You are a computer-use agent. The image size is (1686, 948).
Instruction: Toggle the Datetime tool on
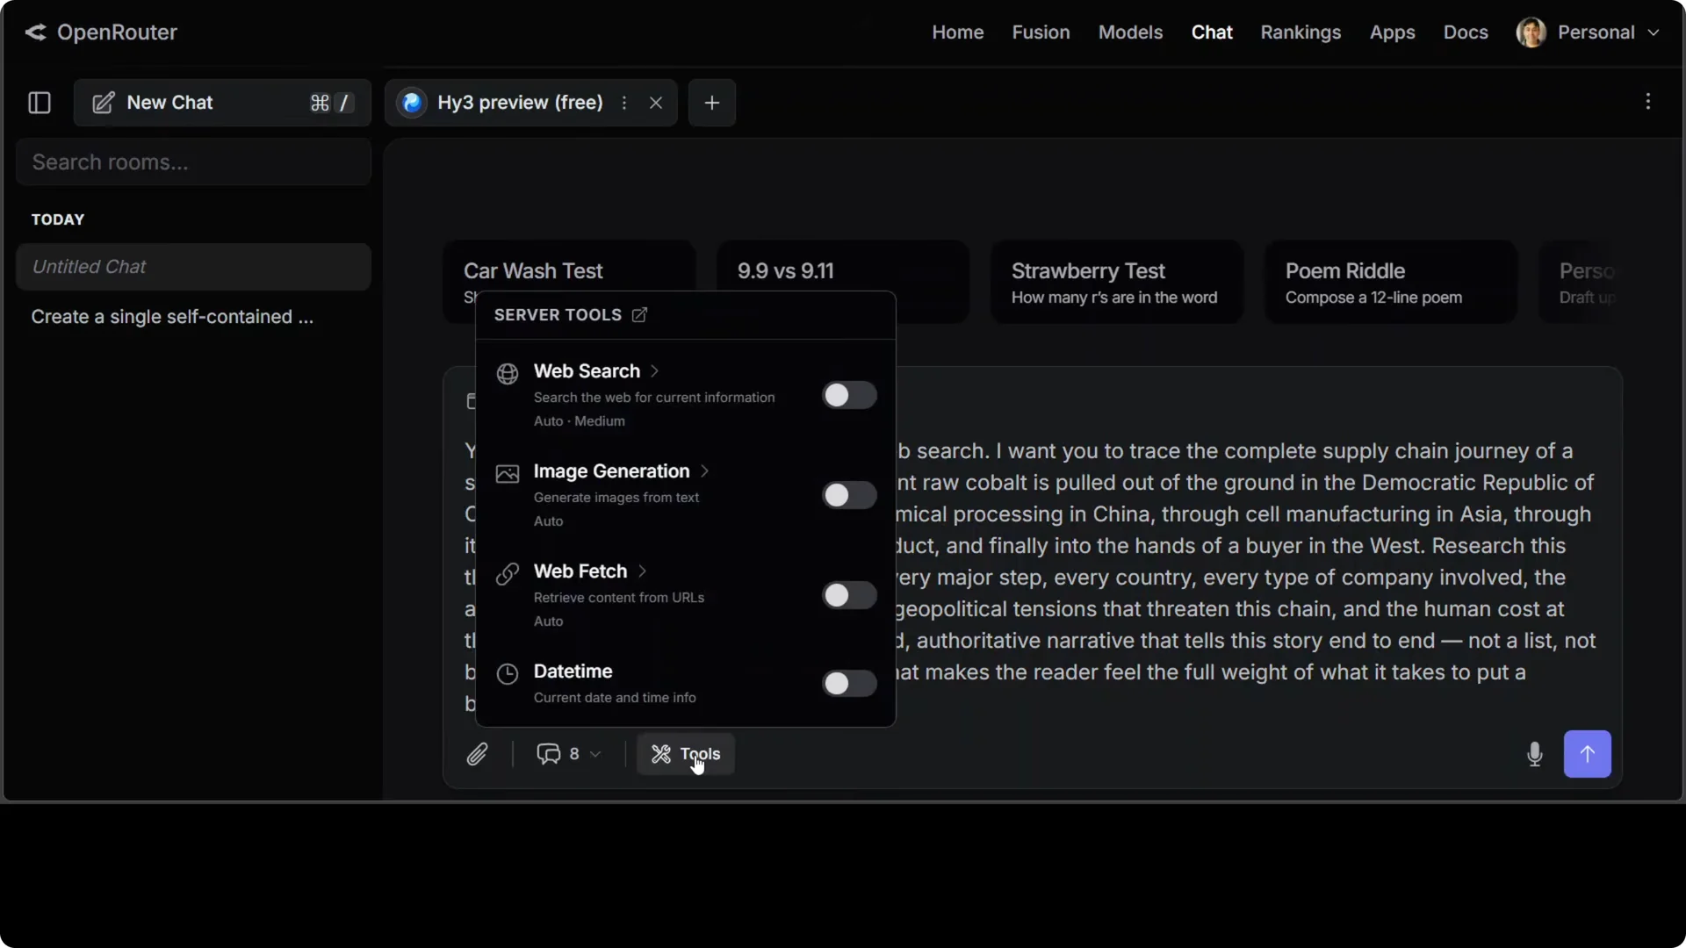pyautogui.click(x=849, y=683)
